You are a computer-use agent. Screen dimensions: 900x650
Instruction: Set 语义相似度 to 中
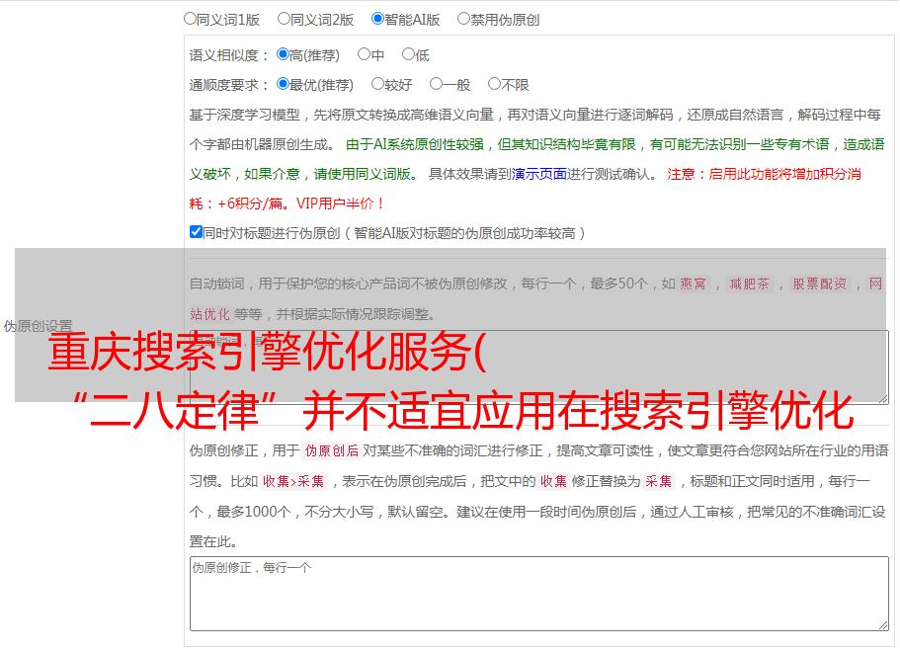tap(364, 54)
